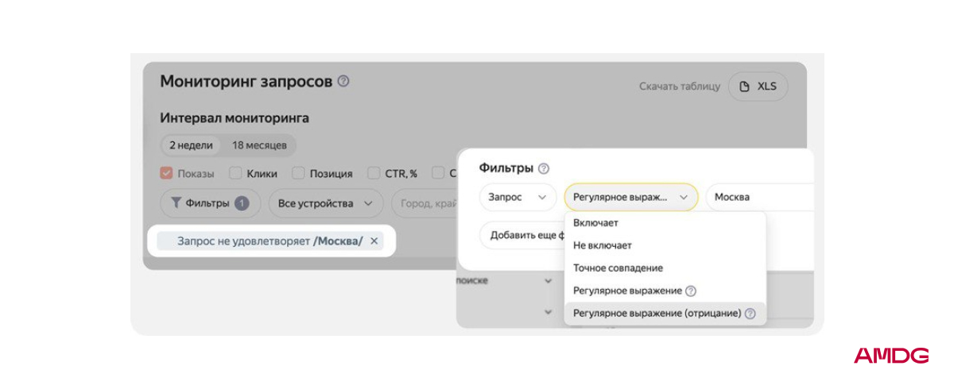Click the AMDG logo
This screenshot has width=954, height=389.
891,356
